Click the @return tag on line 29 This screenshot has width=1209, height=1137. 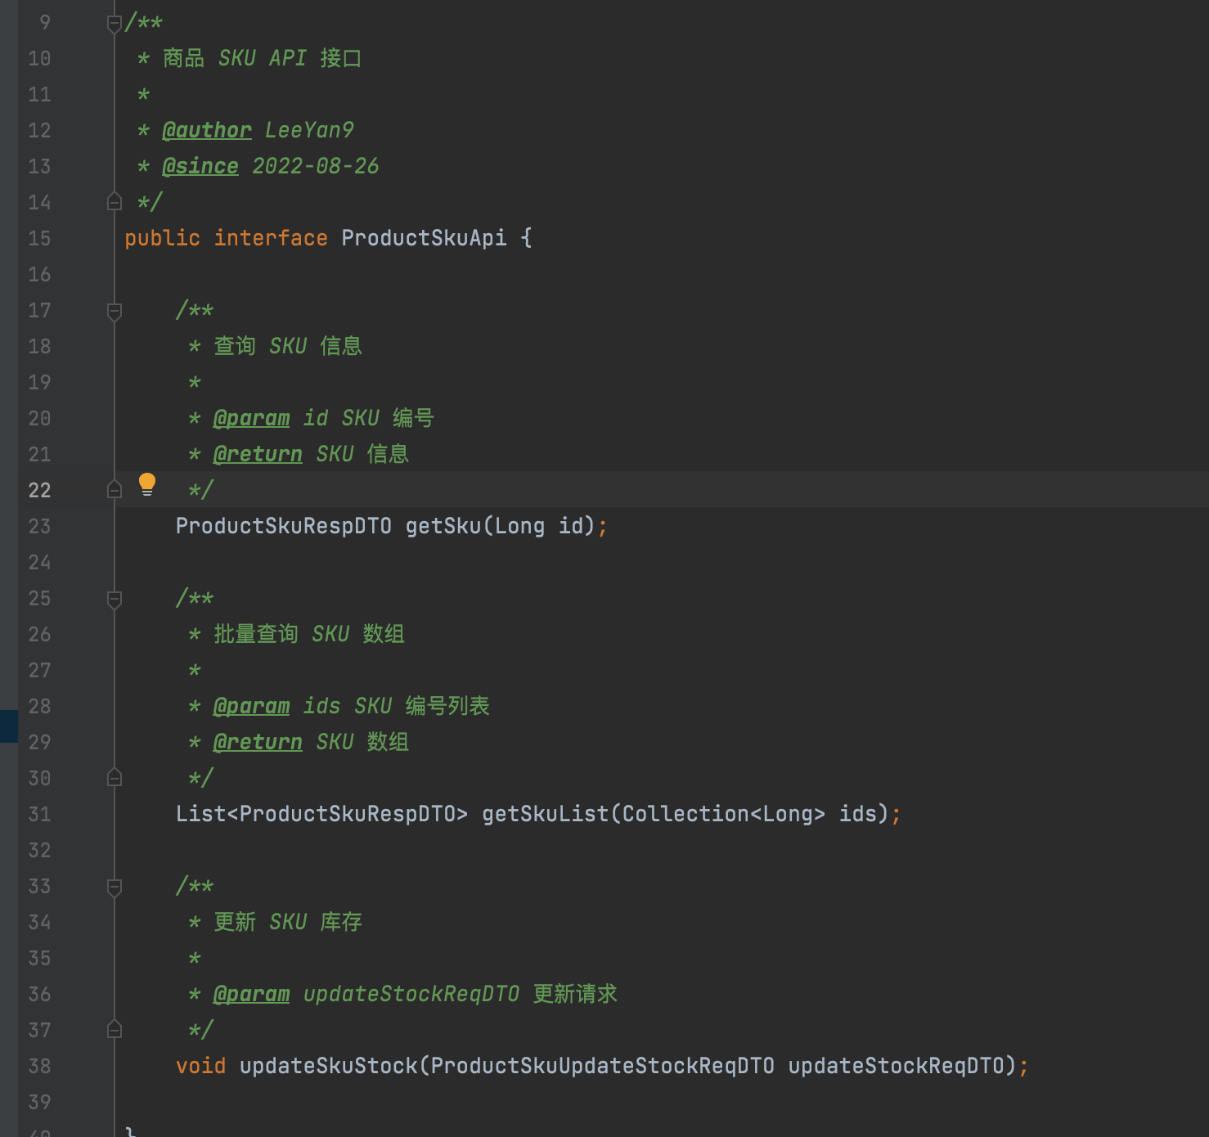click(258, 742)
